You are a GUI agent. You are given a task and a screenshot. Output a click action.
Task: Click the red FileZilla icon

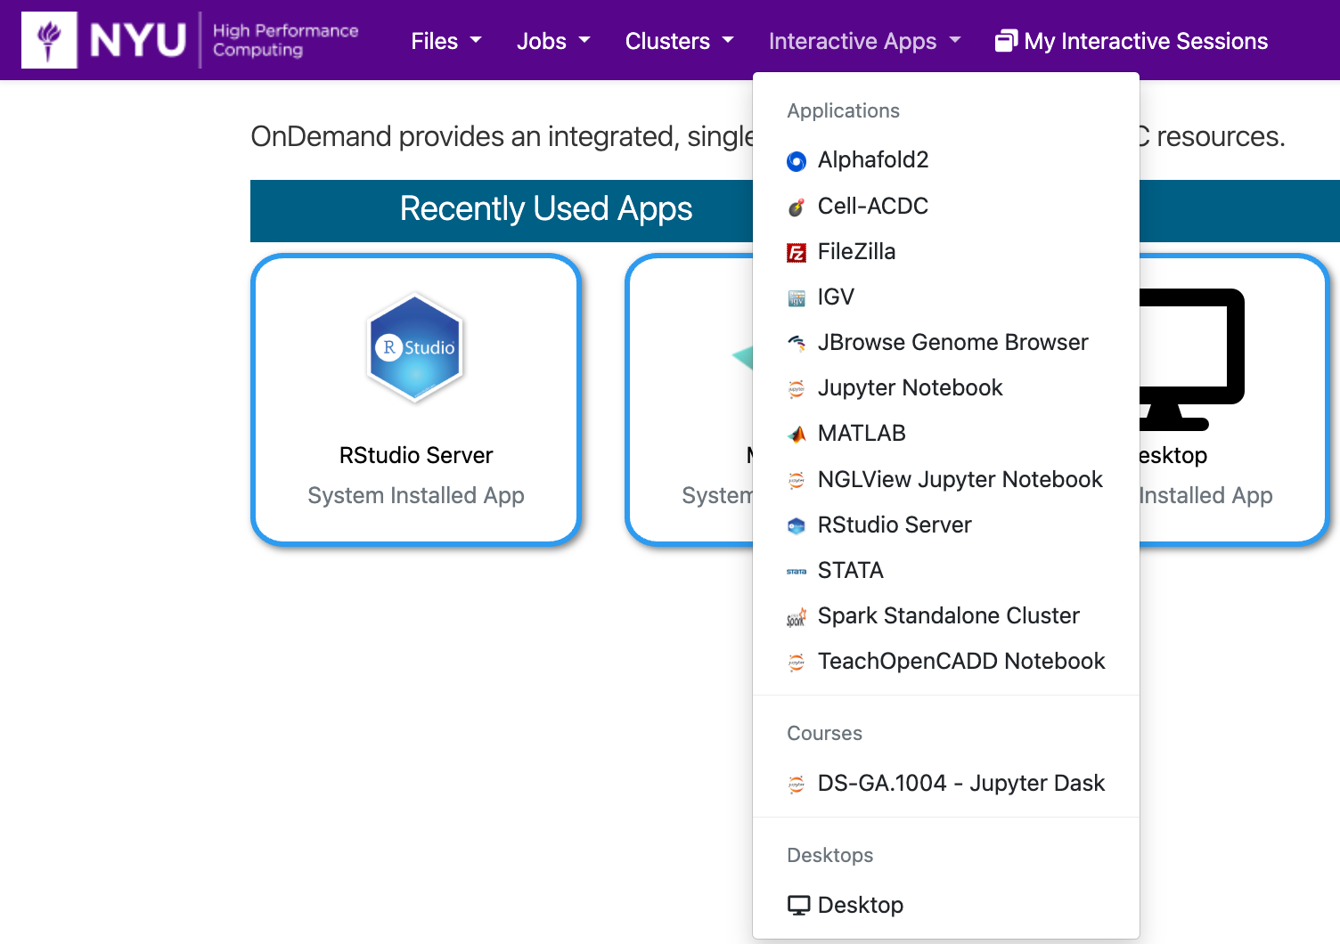click(x=797, y=253)
